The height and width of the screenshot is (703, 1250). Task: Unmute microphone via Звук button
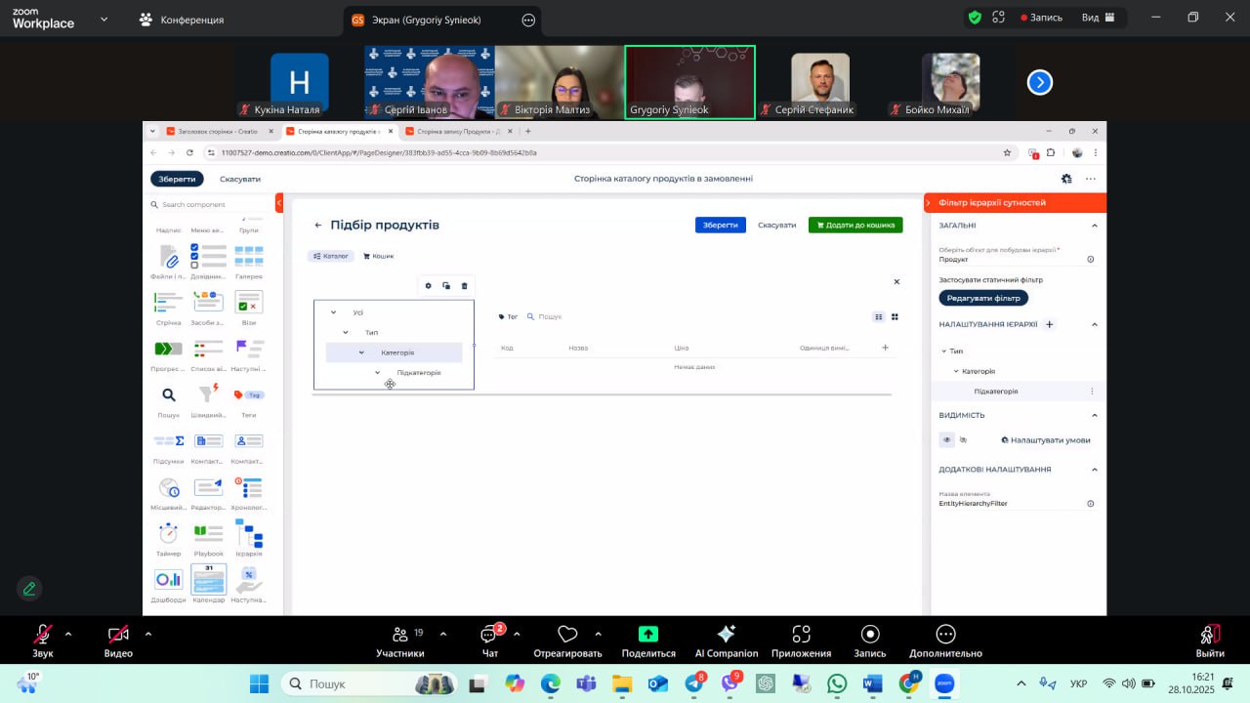click(43, 641)
